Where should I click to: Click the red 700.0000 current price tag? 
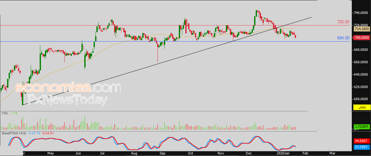tap(362, 38)
